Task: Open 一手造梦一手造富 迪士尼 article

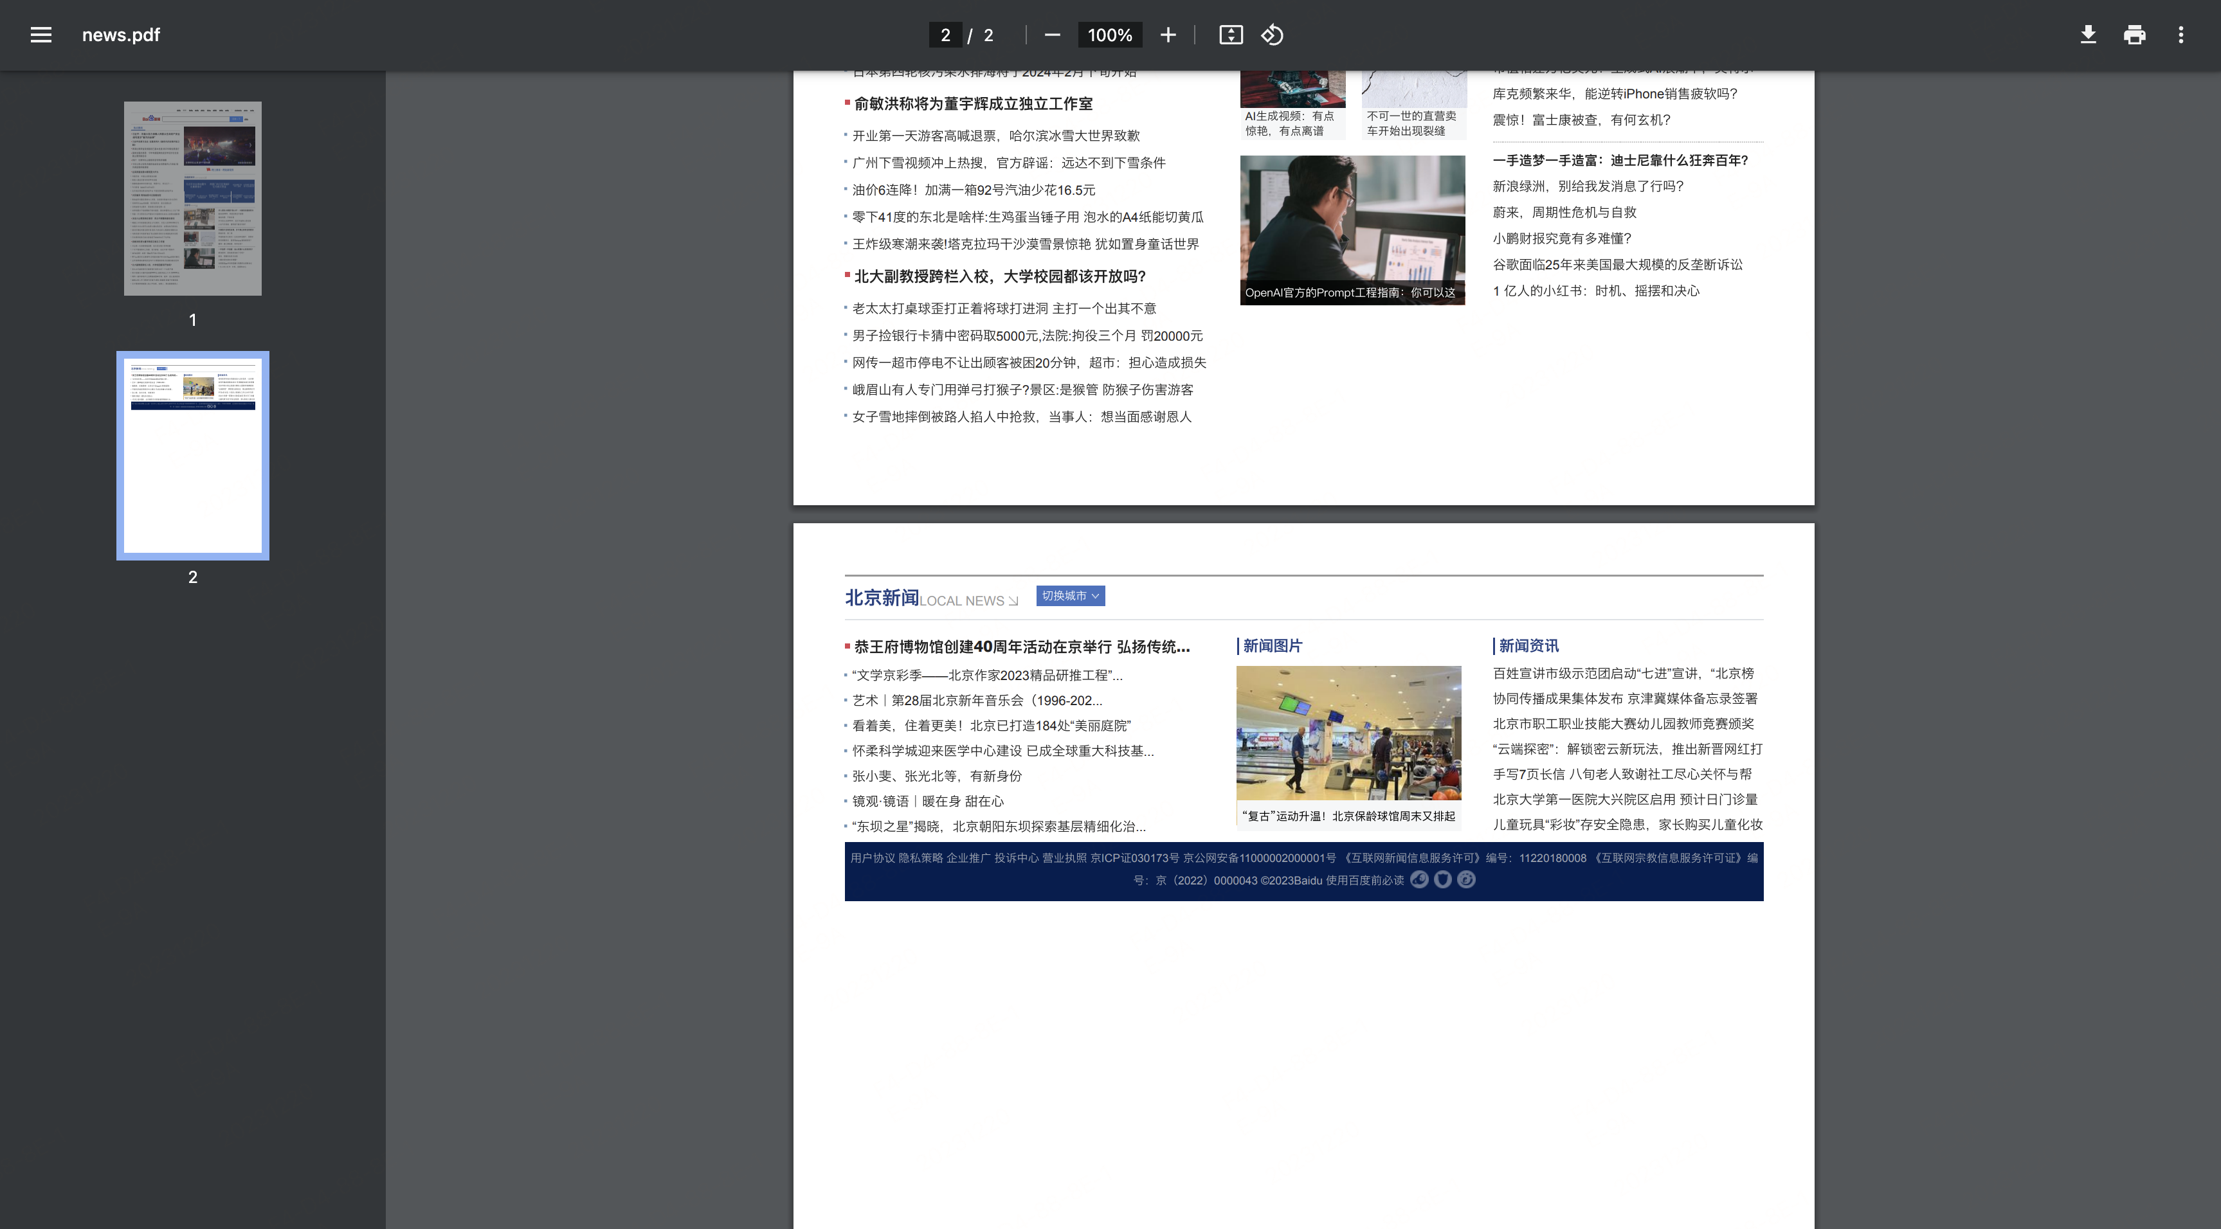Action: 1620,160
